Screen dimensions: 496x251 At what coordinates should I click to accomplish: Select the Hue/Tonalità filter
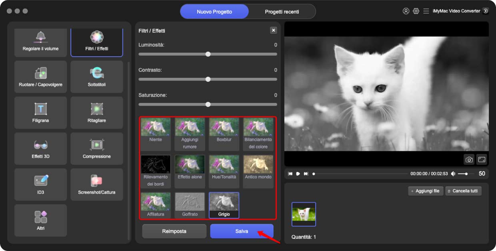point(224,172)
